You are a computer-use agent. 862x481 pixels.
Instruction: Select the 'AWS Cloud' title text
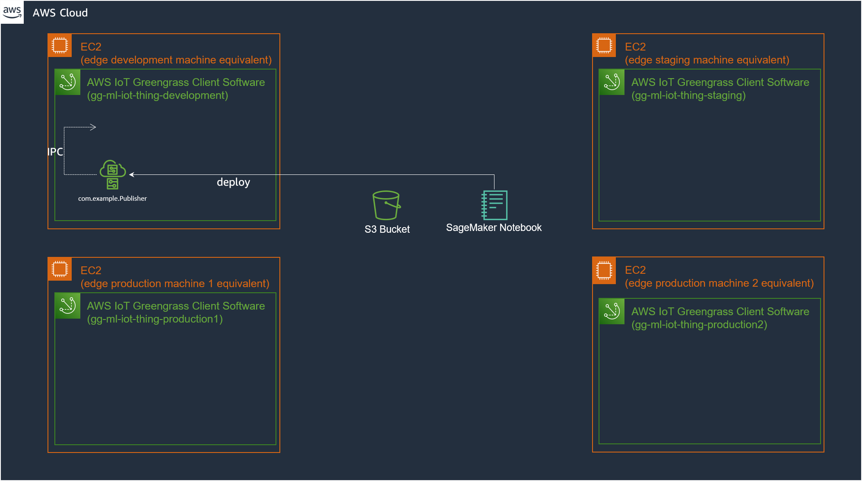pos(60,13)
